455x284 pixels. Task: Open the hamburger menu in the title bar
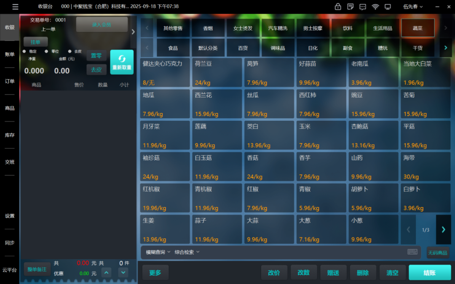click(15, 7)
